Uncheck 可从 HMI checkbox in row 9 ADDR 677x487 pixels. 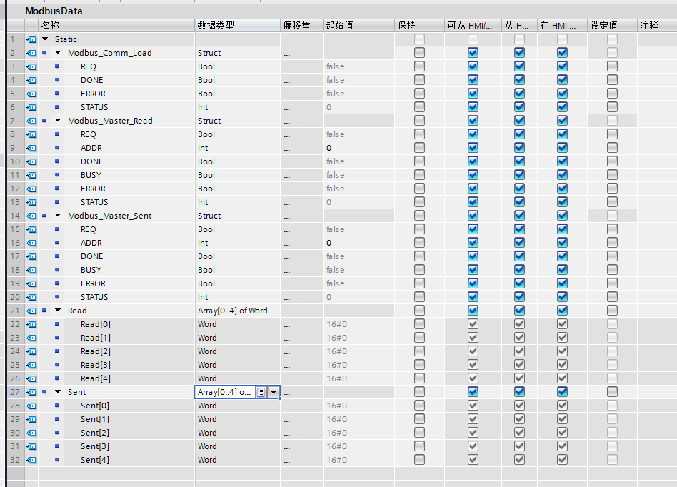[x=473, y=148]
